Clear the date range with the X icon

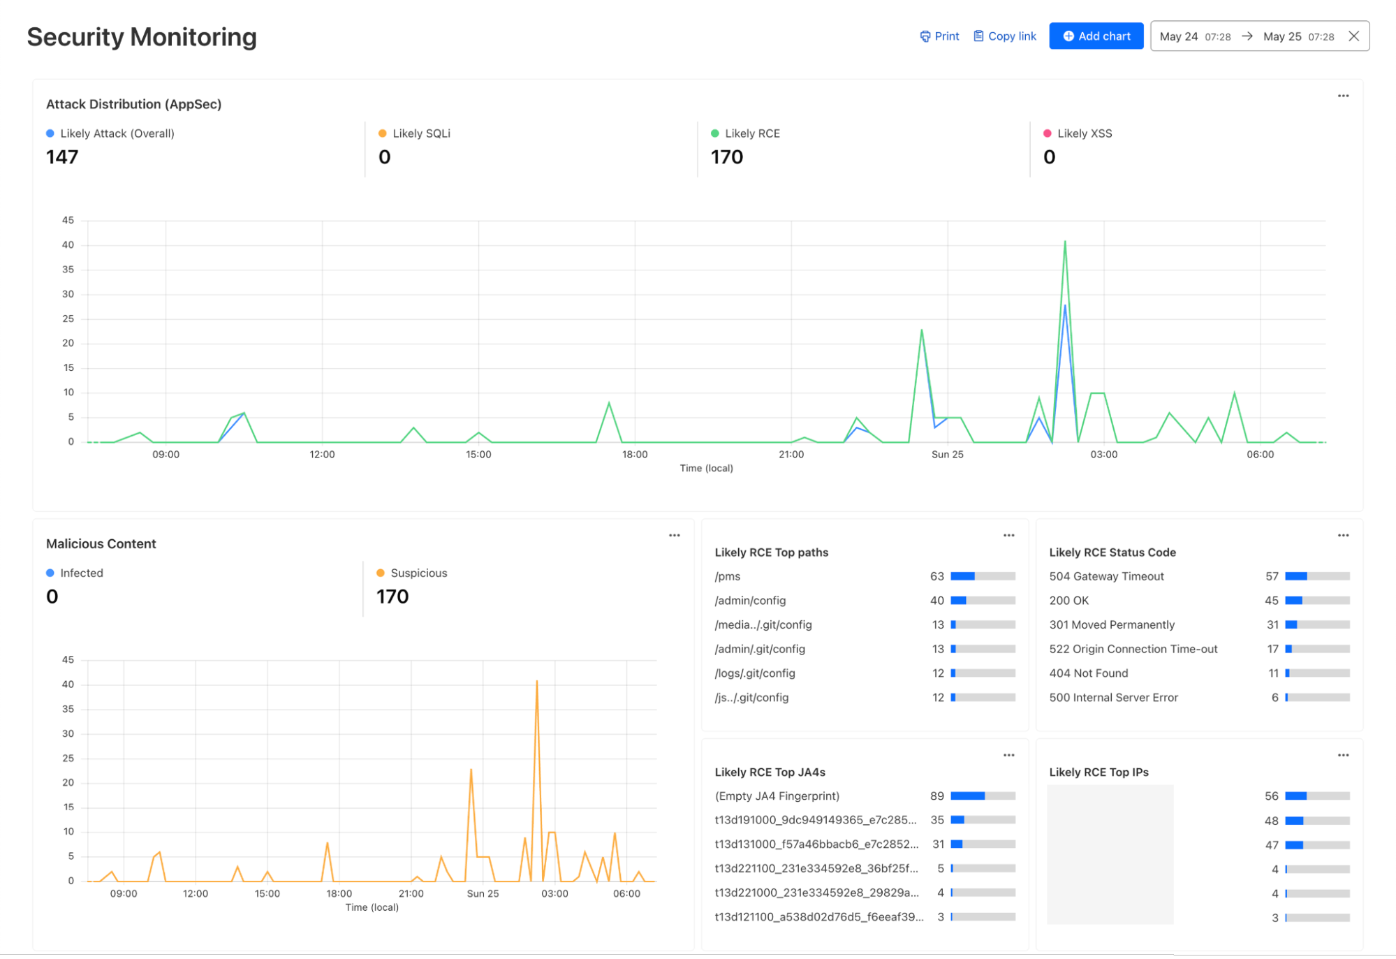click(1353, 36)
